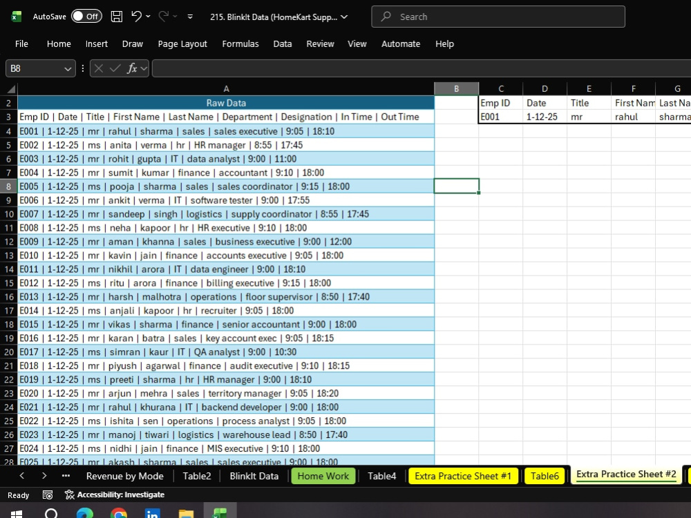The image size is (691, 518).
Task: Expand the workbook file name dropdown
Action: (344, 17)
